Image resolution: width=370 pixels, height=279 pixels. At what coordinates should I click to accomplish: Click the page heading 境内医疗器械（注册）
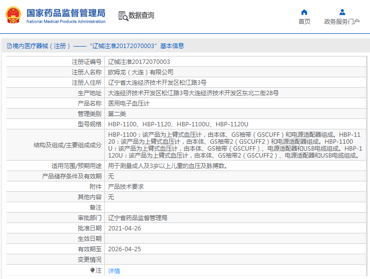(41, 46)
